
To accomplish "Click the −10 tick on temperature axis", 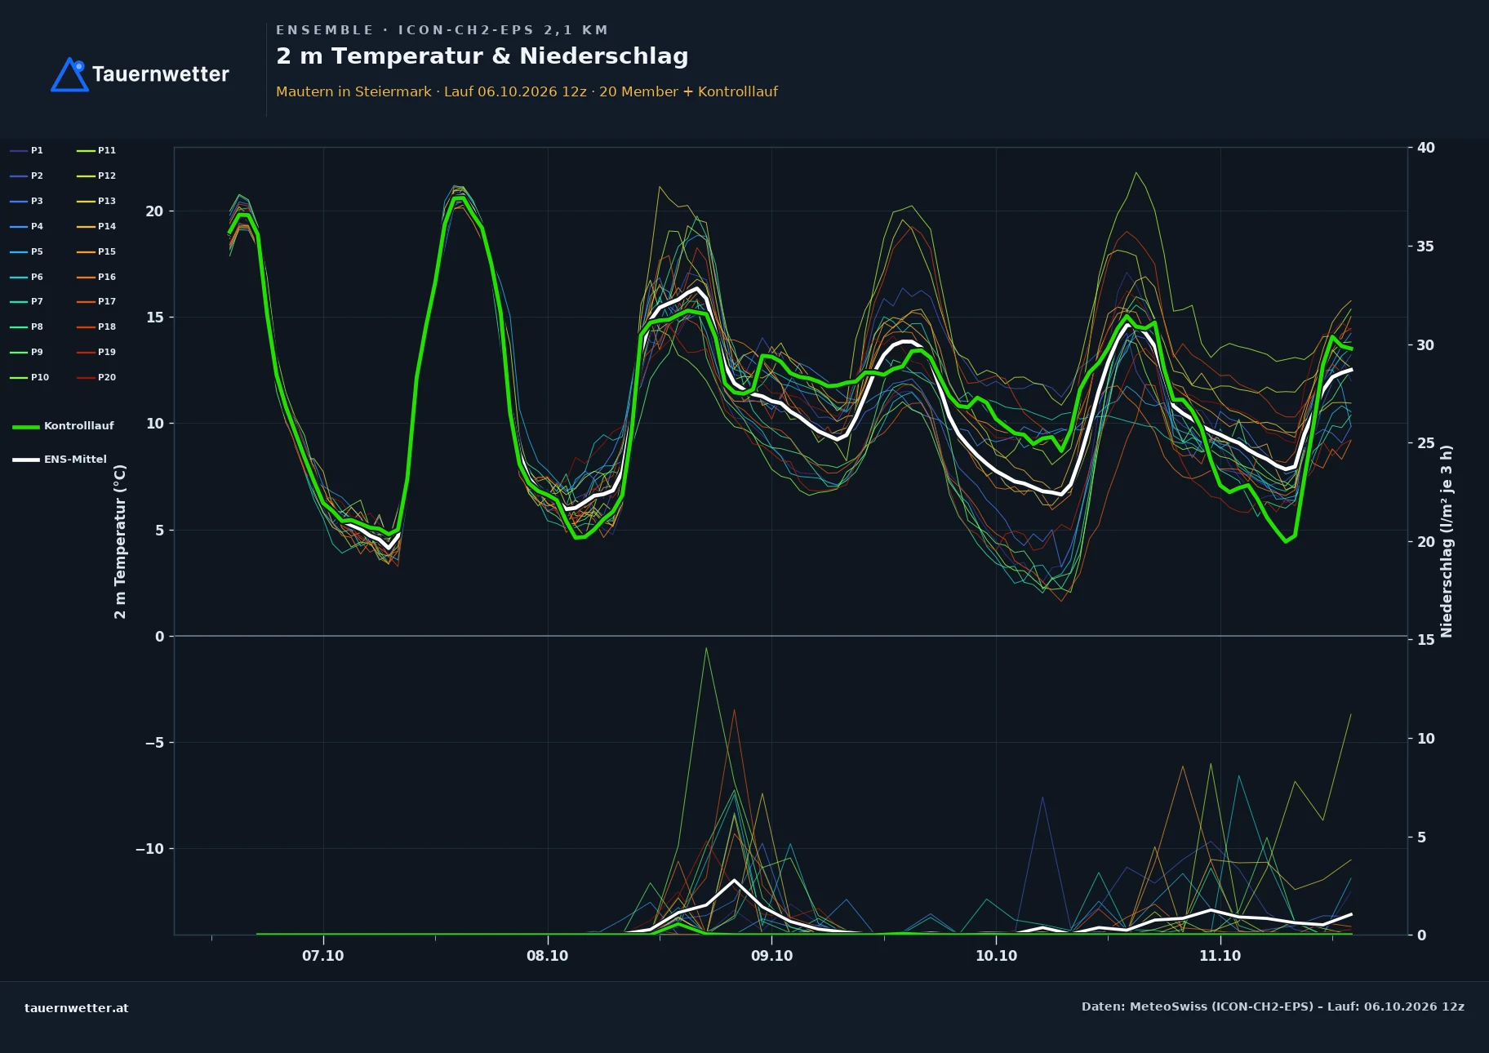I will 149,849.
